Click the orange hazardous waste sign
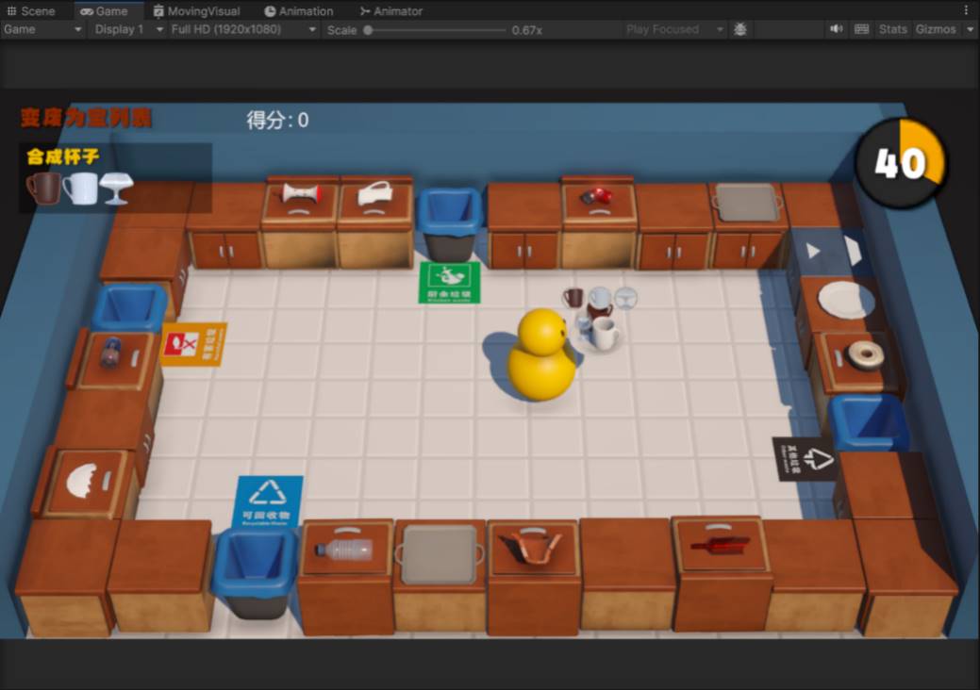Screen dimensions: 980x690 192,344
